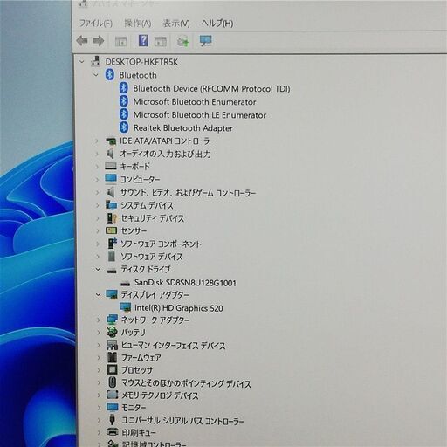Click the Back arrow toolbar icon
The width and height of the screenshot is (447, 447).
(x=82, y=41)
